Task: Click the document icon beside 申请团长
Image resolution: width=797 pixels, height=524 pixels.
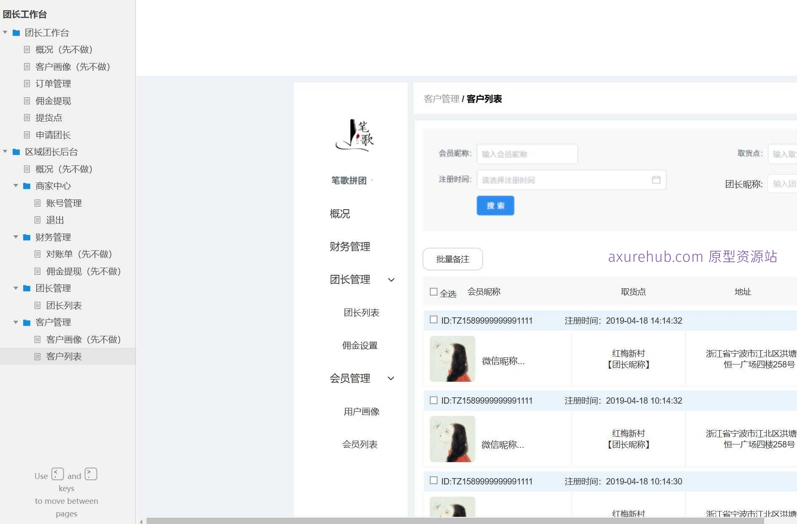Action: 27,135
